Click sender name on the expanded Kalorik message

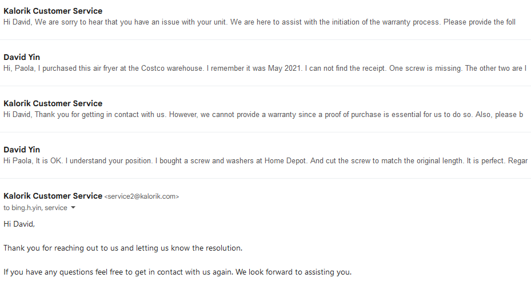pyautogui.click(x=53, y=196)
